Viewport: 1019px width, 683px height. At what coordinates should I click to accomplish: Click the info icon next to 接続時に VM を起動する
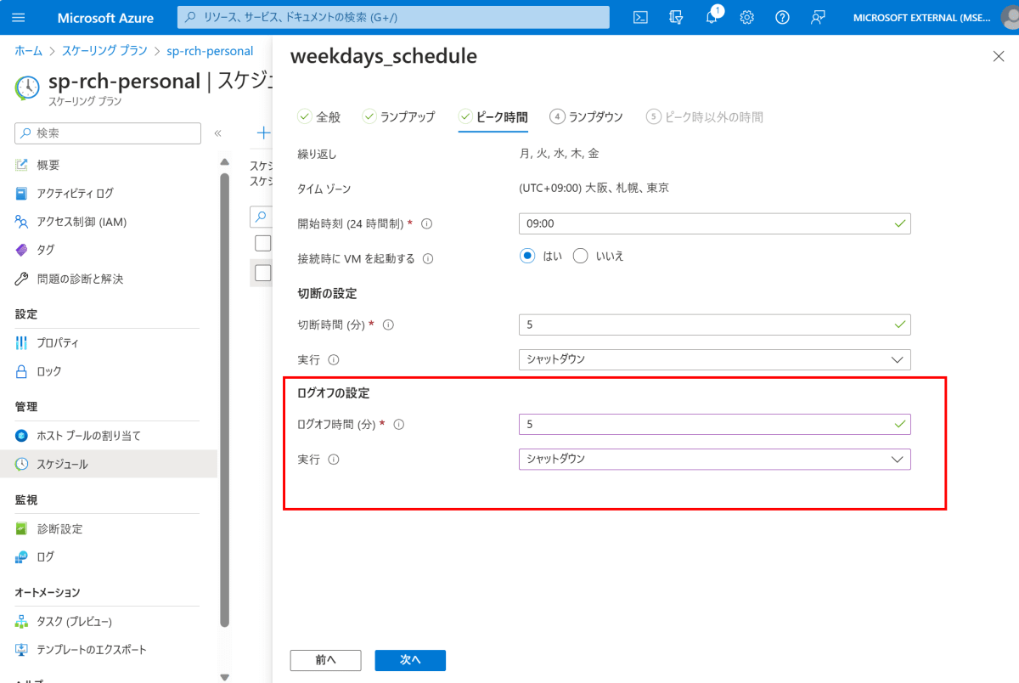coord(428,258)
